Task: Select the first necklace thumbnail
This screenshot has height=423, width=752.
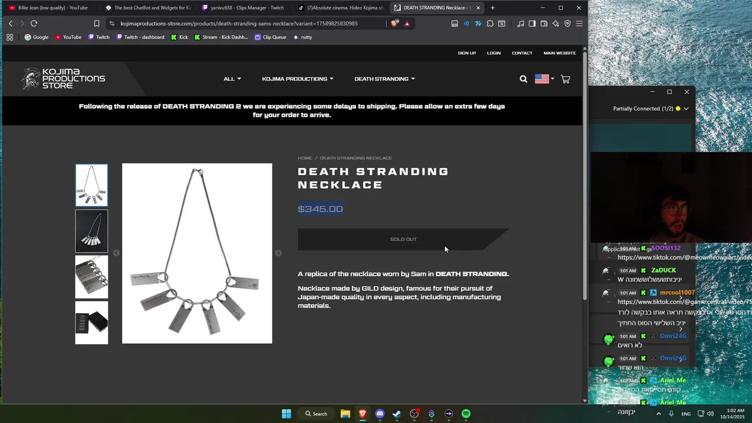Action: pos(92,185)
